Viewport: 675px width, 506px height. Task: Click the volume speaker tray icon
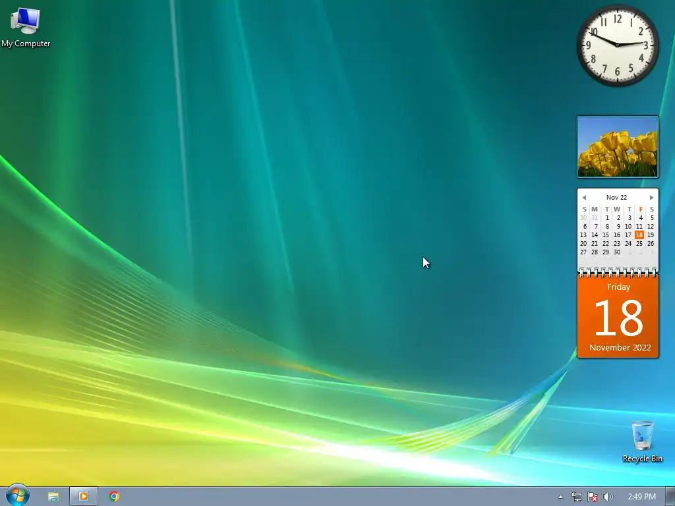(608, 497)
